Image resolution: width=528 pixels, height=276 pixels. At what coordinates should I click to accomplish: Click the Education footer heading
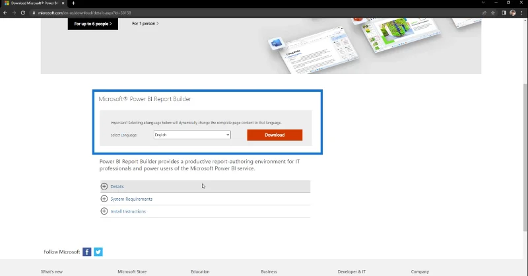[200, 271]
